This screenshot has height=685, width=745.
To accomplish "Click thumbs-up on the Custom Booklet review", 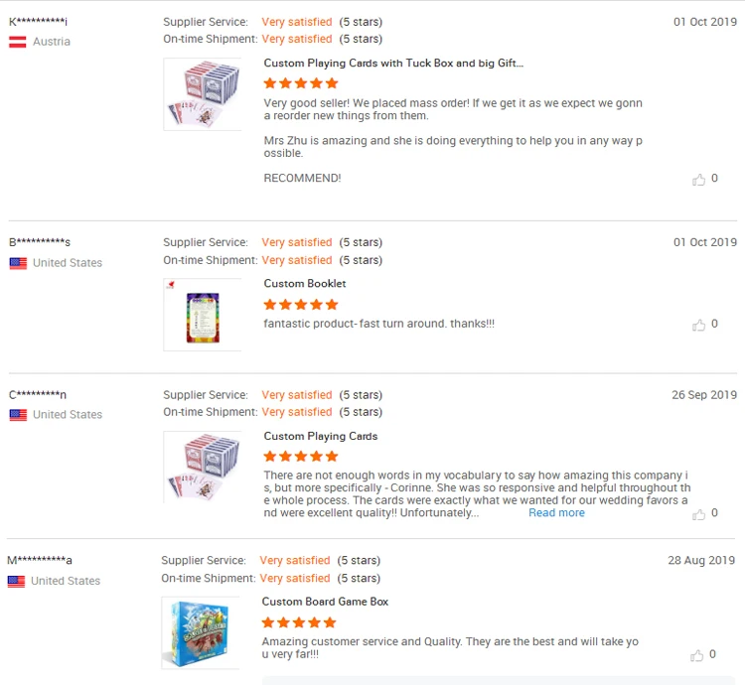I will click(x=699, y=325).
